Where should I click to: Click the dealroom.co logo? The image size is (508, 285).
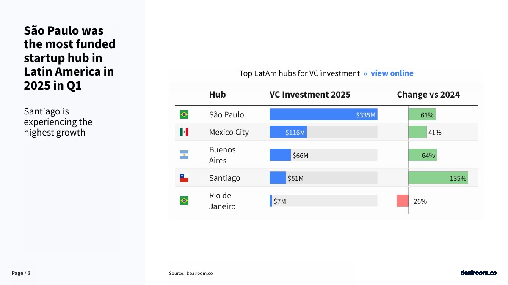pos(478,273)
